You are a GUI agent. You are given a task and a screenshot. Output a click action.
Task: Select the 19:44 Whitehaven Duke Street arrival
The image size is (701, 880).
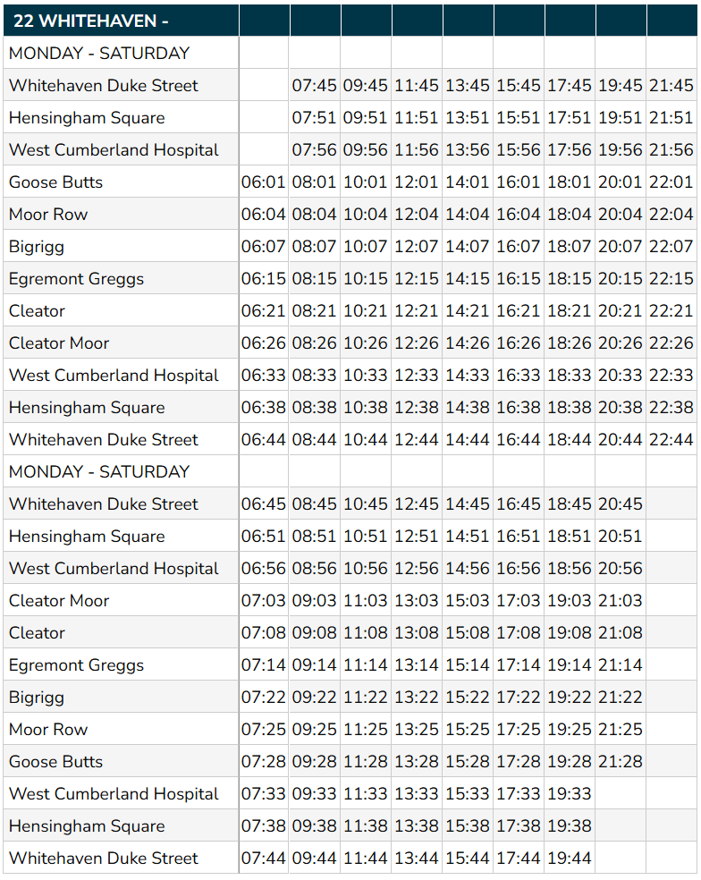[x=570, y=859]
